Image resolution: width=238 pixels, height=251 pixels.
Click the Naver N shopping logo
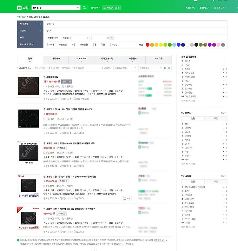point(23,8)
